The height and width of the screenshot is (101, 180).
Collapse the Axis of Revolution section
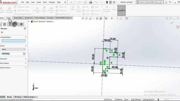[x=26, y=37]
